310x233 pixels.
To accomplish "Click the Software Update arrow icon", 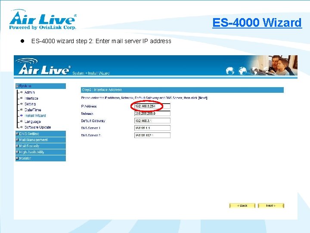I will pyautogui.click(x=22, y=127).
